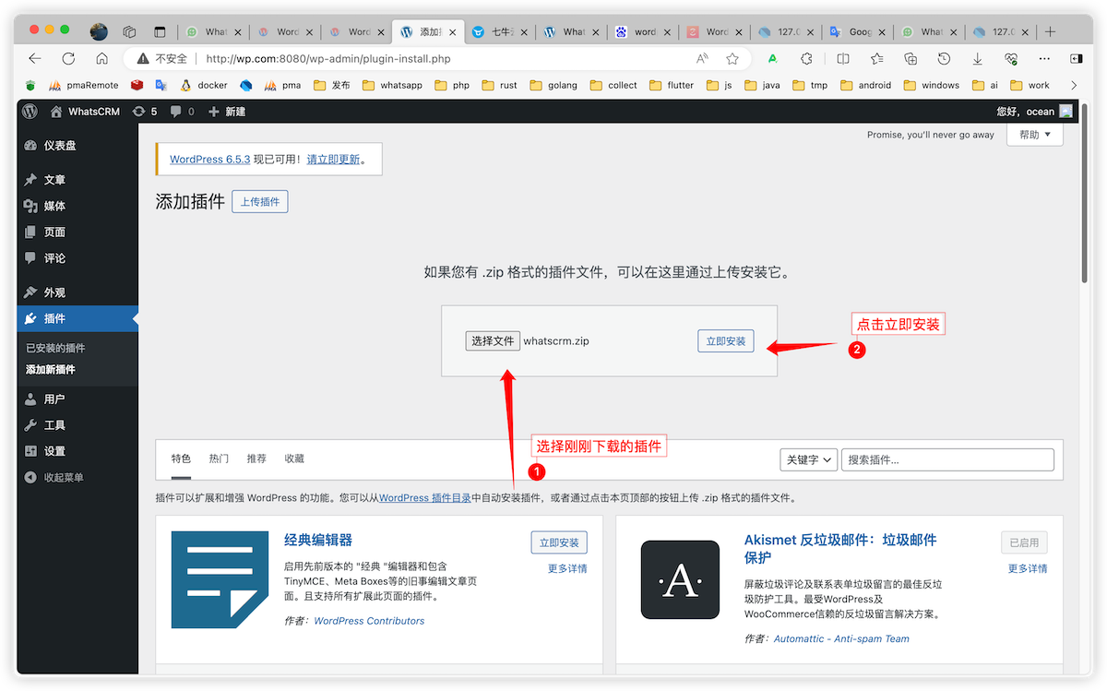Click the 选择文件 choose file button

pyautogui.click(x=493, y=340)
